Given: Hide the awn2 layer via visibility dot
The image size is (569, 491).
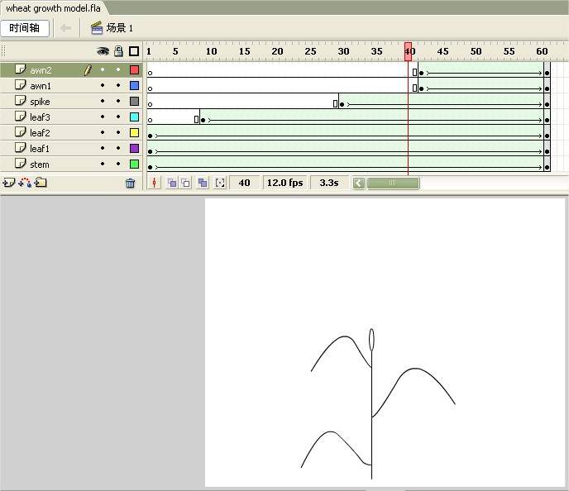Looking at the screenshot, I should coord(103,69).
